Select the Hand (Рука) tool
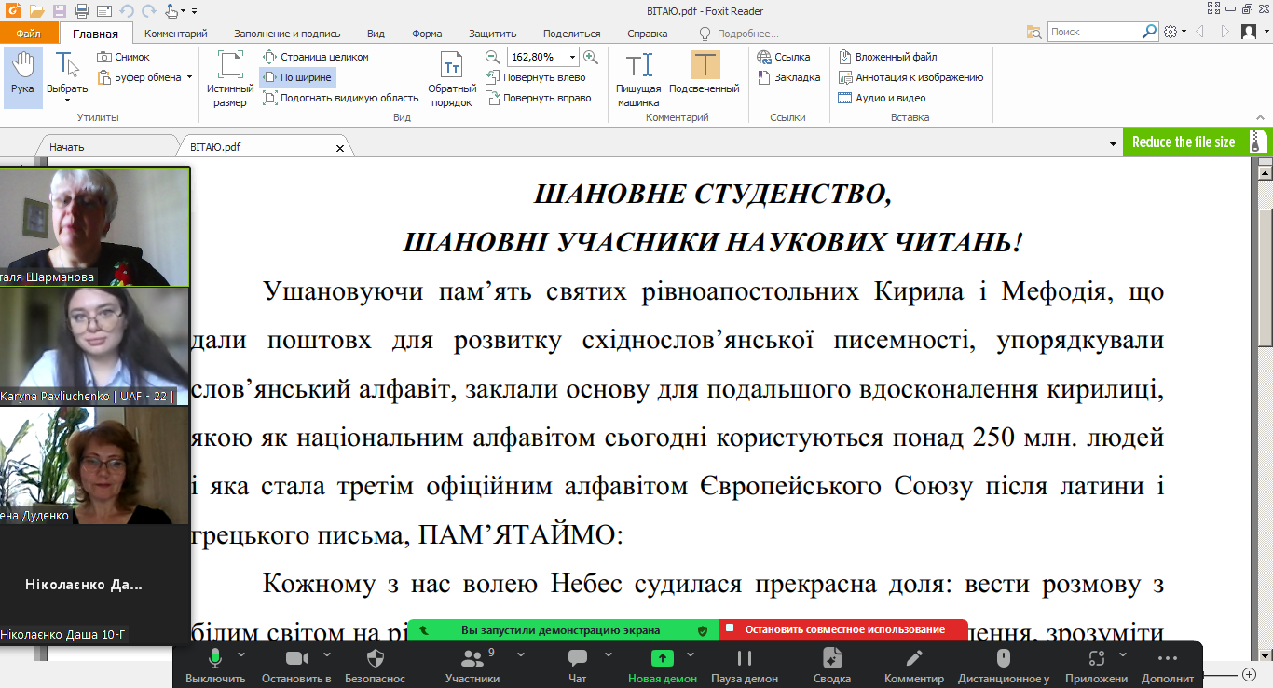The image size is (1273, 688). pos(22,77)
